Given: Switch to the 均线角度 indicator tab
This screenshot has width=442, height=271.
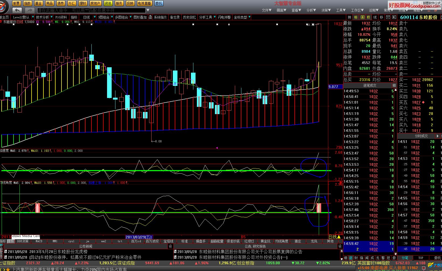Looking at the screenshot, I should [x=282, y=241].
